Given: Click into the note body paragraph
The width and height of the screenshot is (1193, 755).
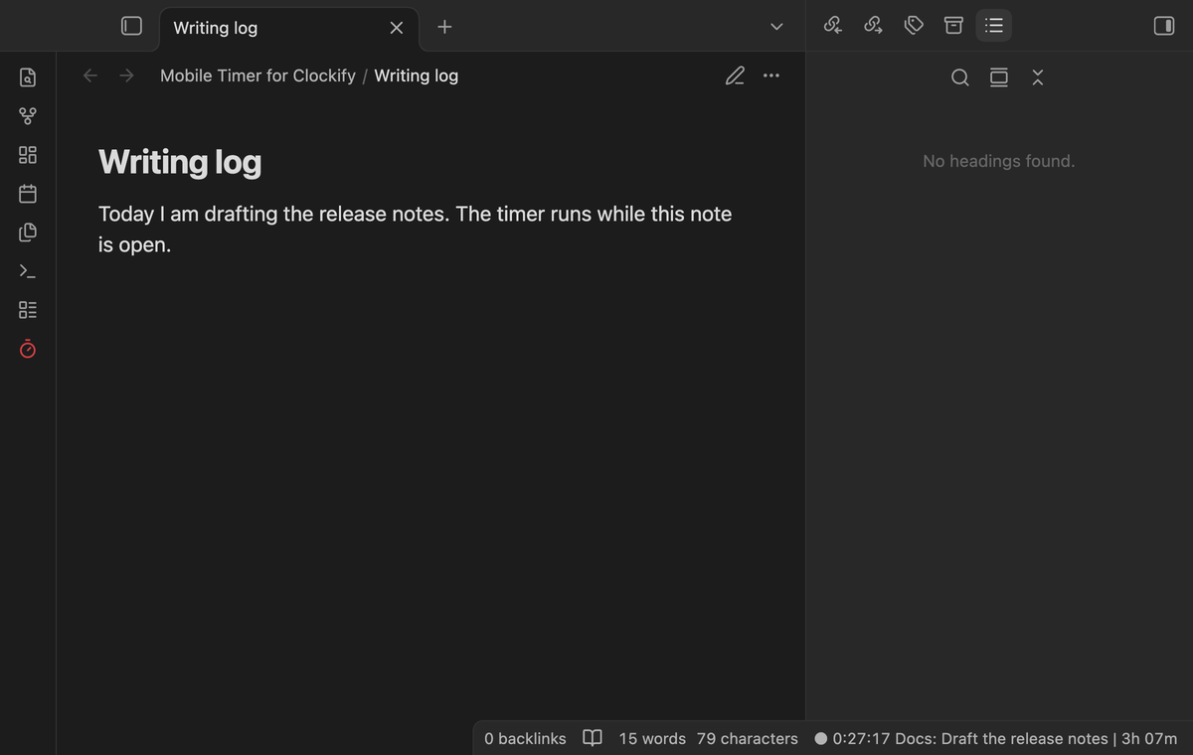Looking at the screenshot, I should pyautogui.click(x=415, y=229).
